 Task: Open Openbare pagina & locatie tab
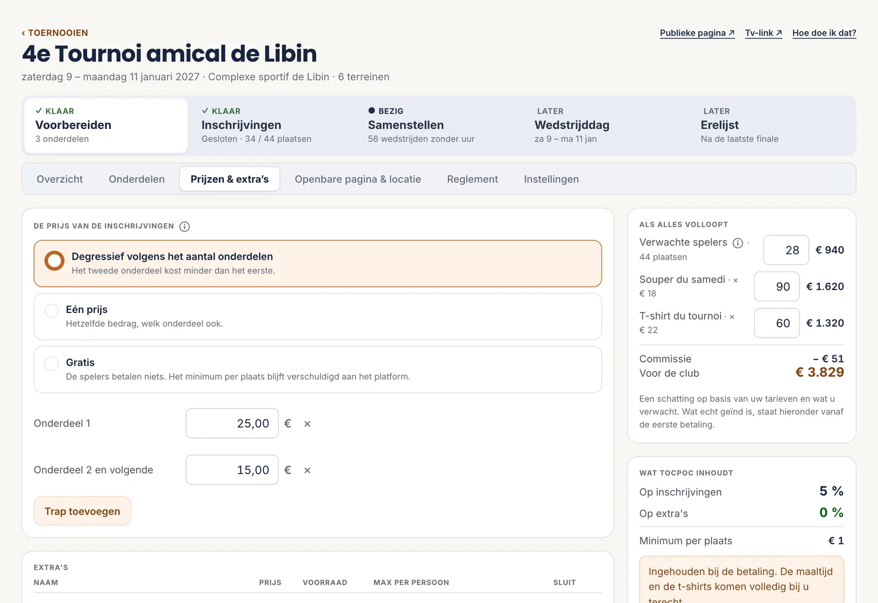click(x=358, y=179)
